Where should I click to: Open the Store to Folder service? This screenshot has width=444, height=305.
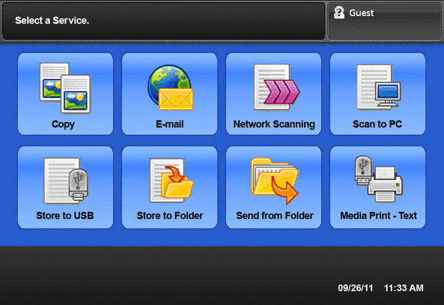tap(170, 187)
